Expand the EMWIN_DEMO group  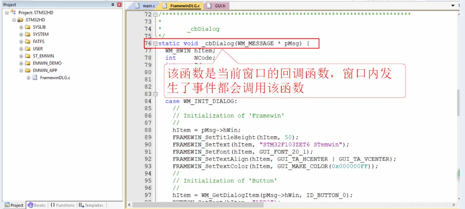pyautogui.click(x=21, y=63)
